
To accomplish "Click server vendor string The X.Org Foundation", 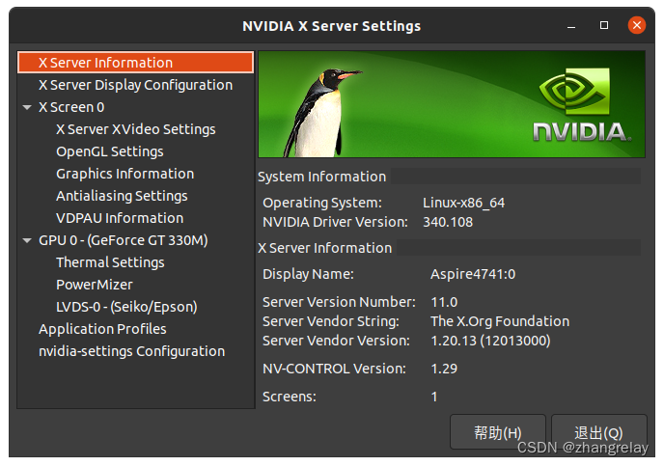I will 500,321.
